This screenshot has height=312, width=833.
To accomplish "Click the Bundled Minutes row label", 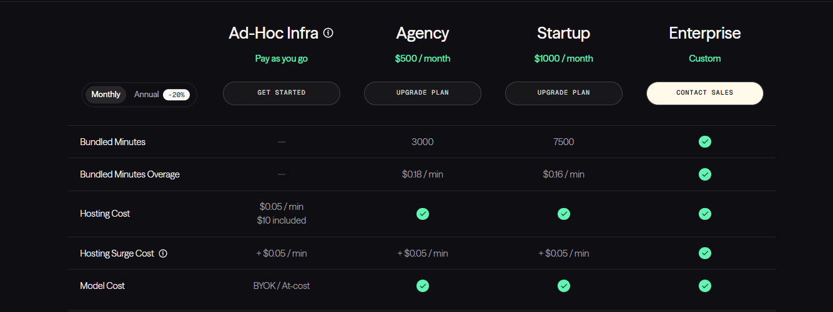I will pos(113,142).
